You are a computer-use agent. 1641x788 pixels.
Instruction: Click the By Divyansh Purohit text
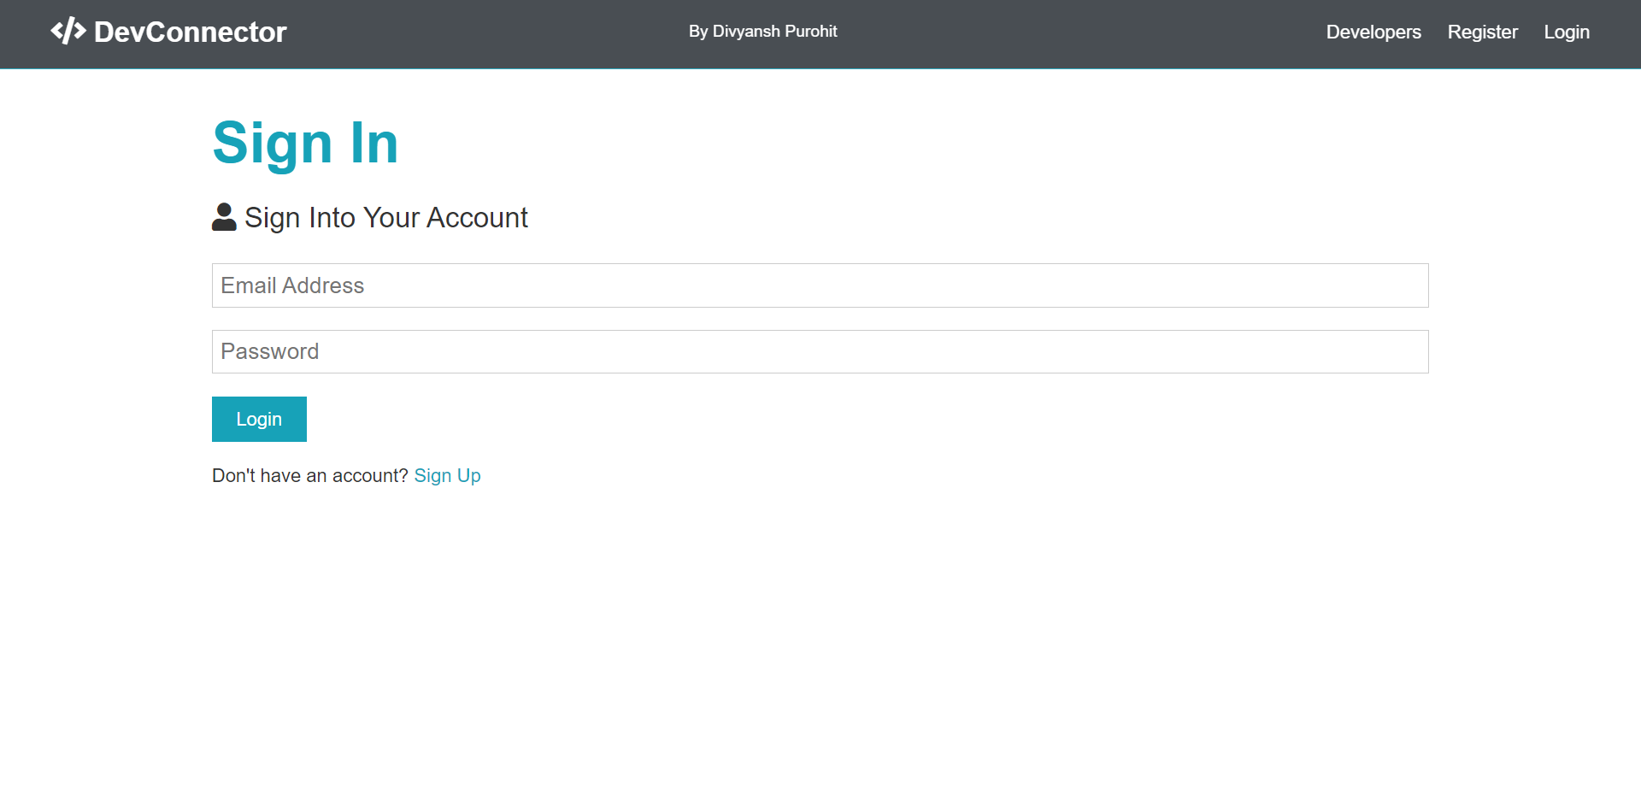click(762, 32)
